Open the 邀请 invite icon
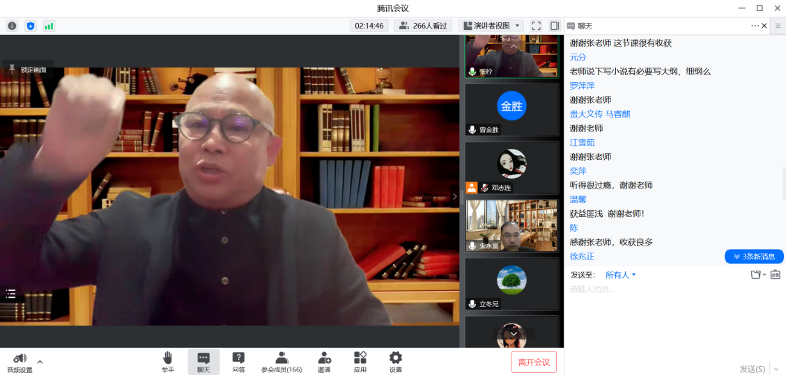The height and width of the screenshot is (375, 786). point(324,362)
